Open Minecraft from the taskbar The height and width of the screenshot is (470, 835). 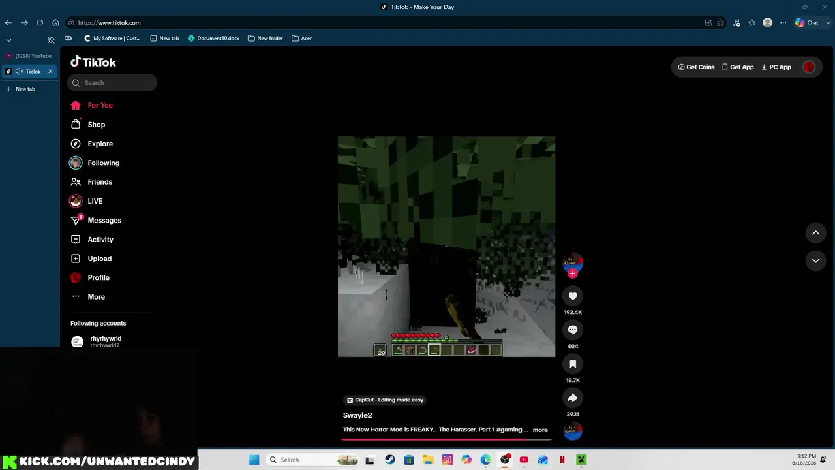tap(581, 460)
